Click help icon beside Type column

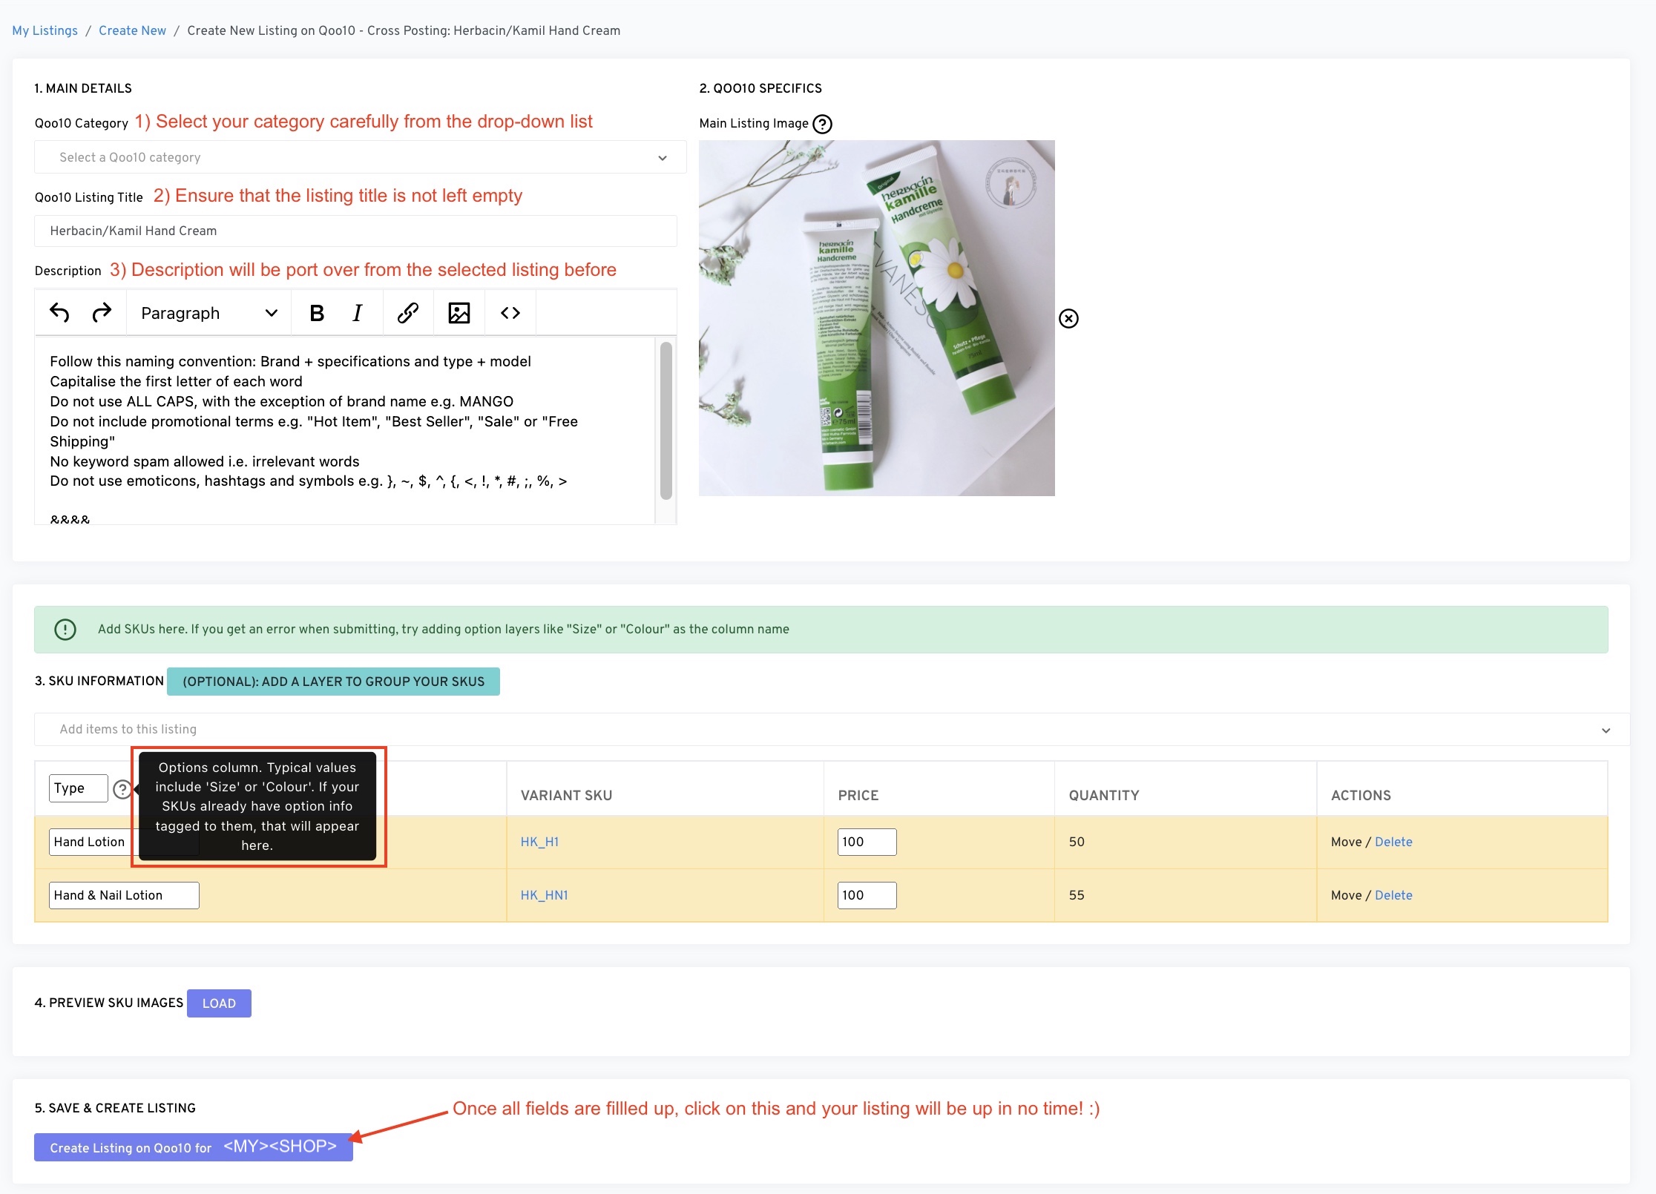pos(122,789)
